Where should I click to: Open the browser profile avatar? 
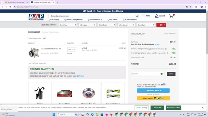(x=201, y=7)
